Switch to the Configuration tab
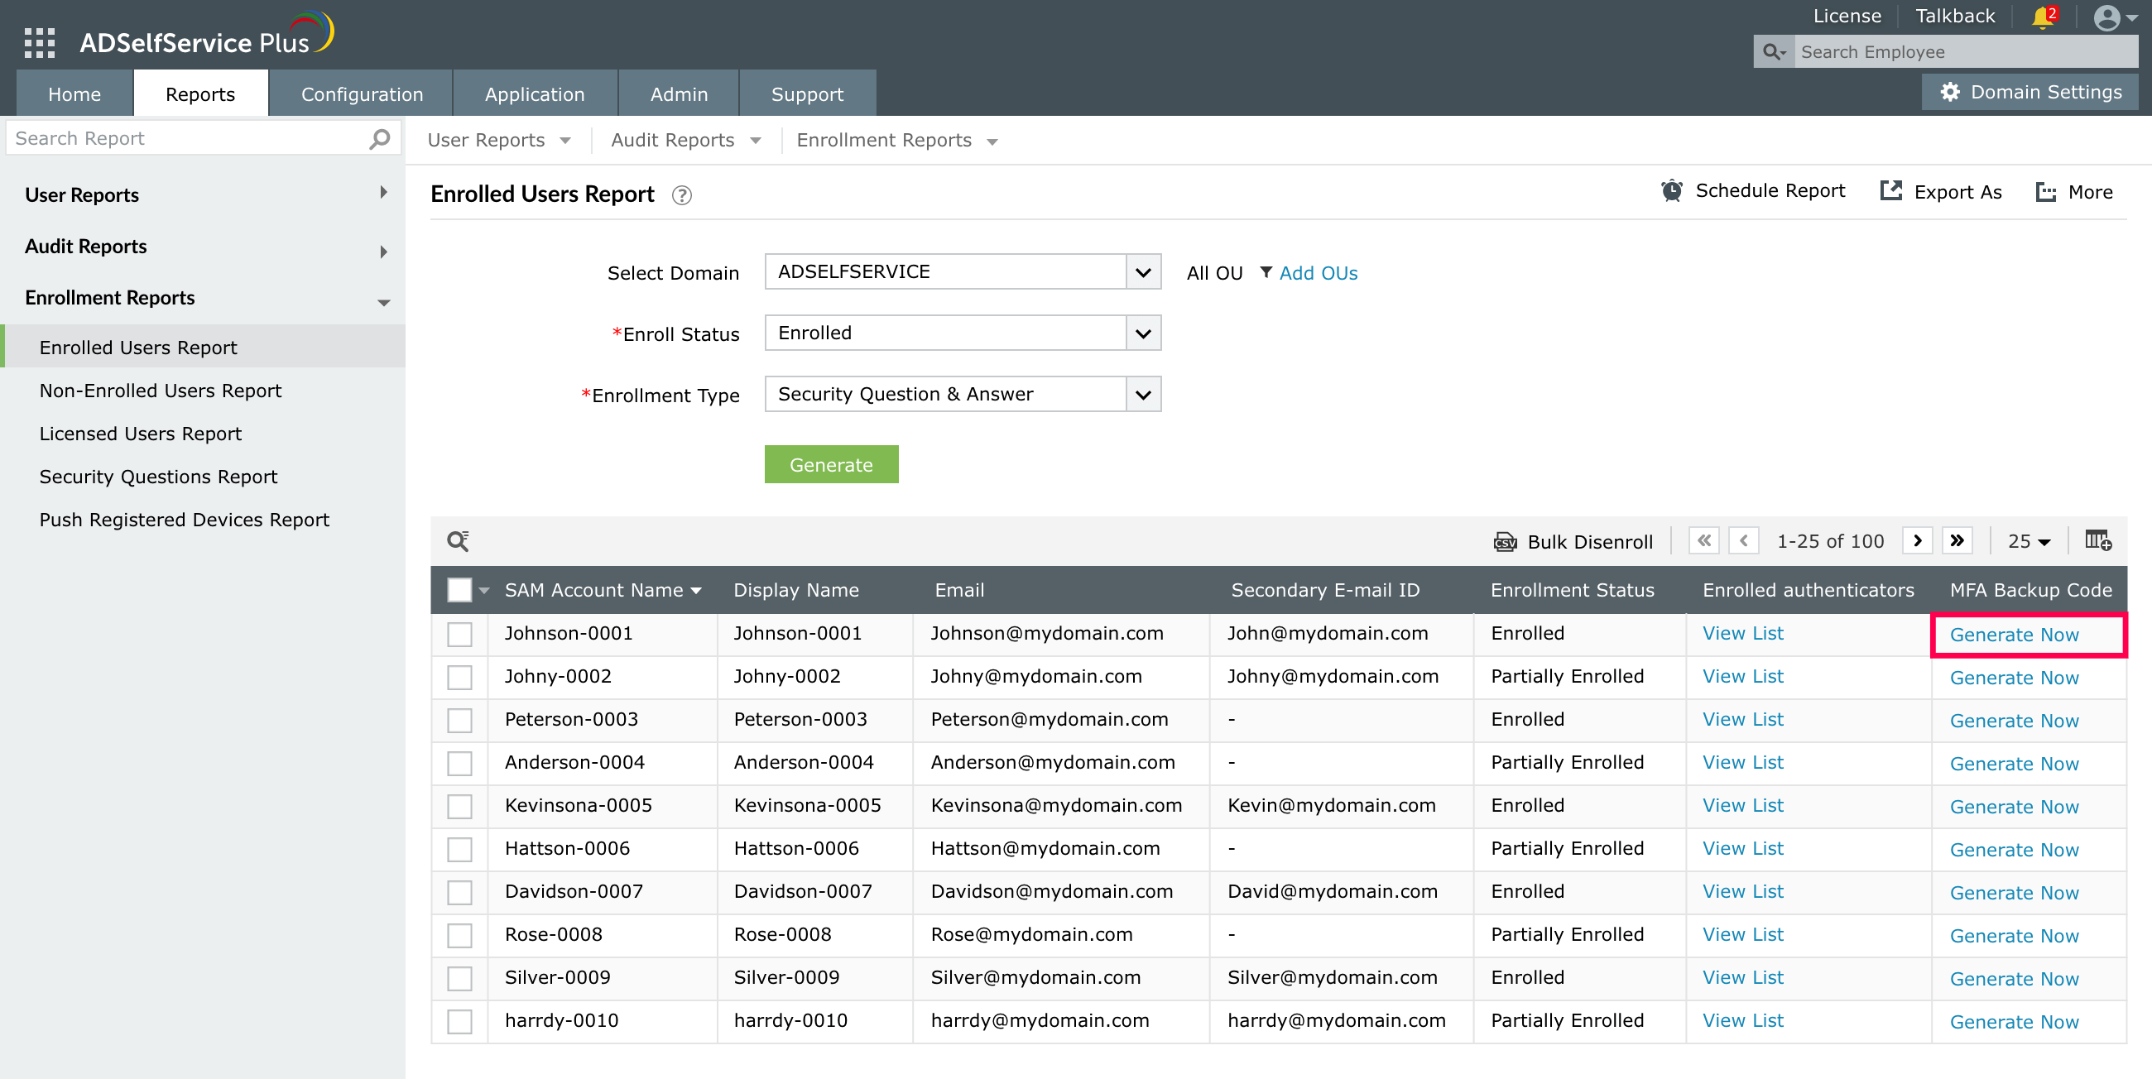Image resolution: width=2152 pixels, height=1079 pixels. click(x=361, y=94)
